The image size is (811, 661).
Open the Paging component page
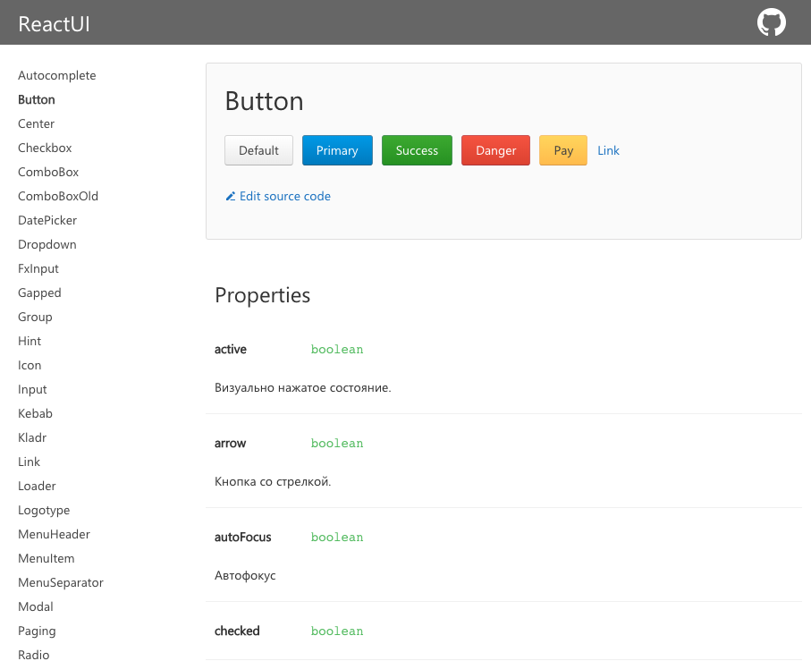(x=37, y=631)
